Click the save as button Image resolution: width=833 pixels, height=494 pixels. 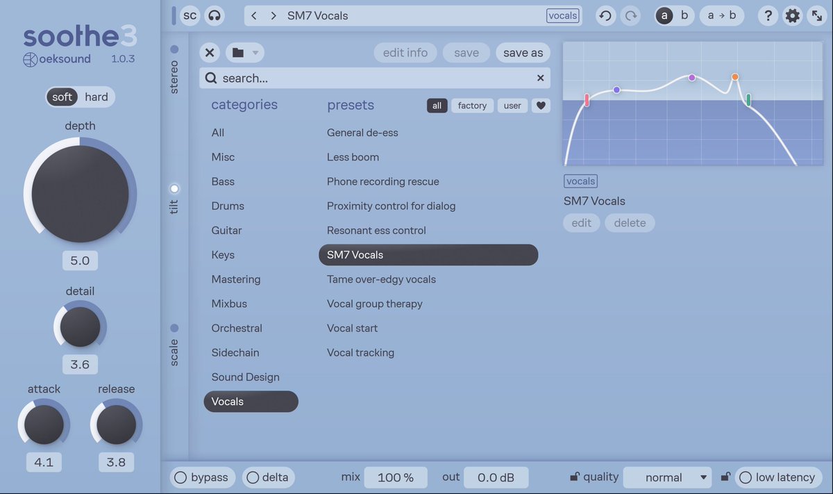coord(523,53)
